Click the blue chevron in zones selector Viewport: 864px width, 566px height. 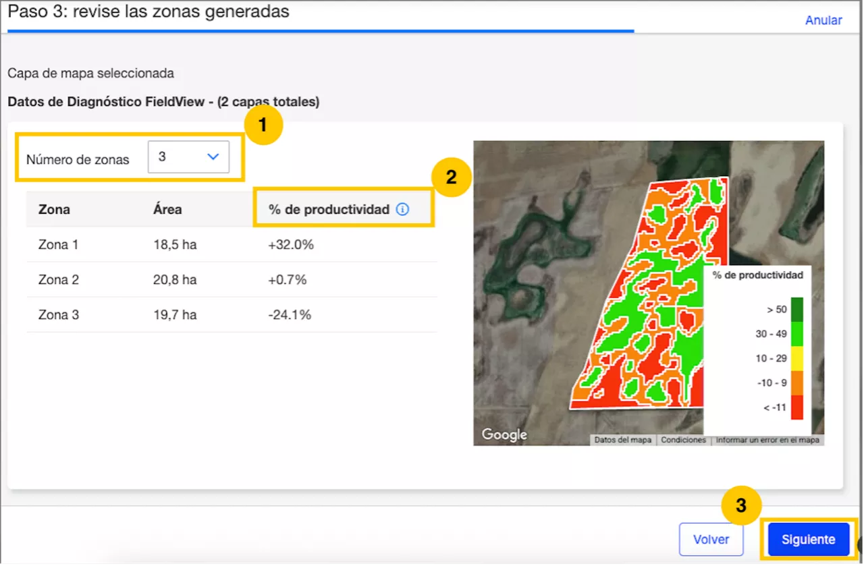[x=213, y=157]
